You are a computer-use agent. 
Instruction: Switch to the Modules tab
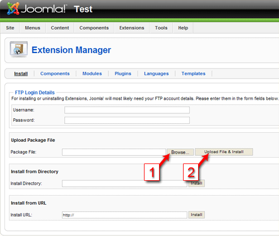click(92, 74)
